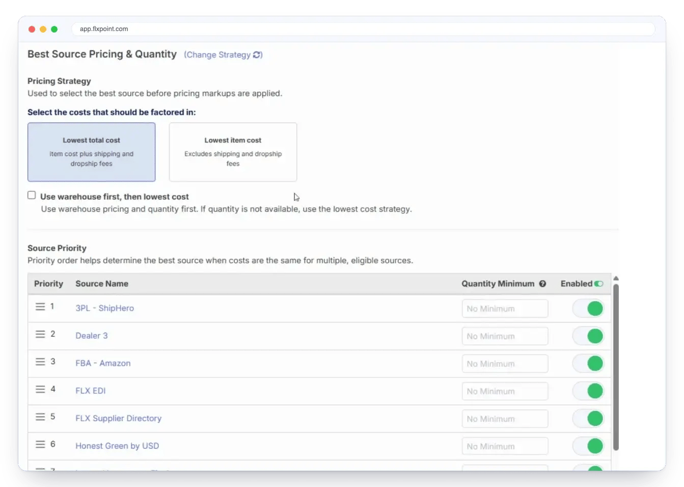Open the FLX EDI source link
684x487 pixels.
point(91,391)
